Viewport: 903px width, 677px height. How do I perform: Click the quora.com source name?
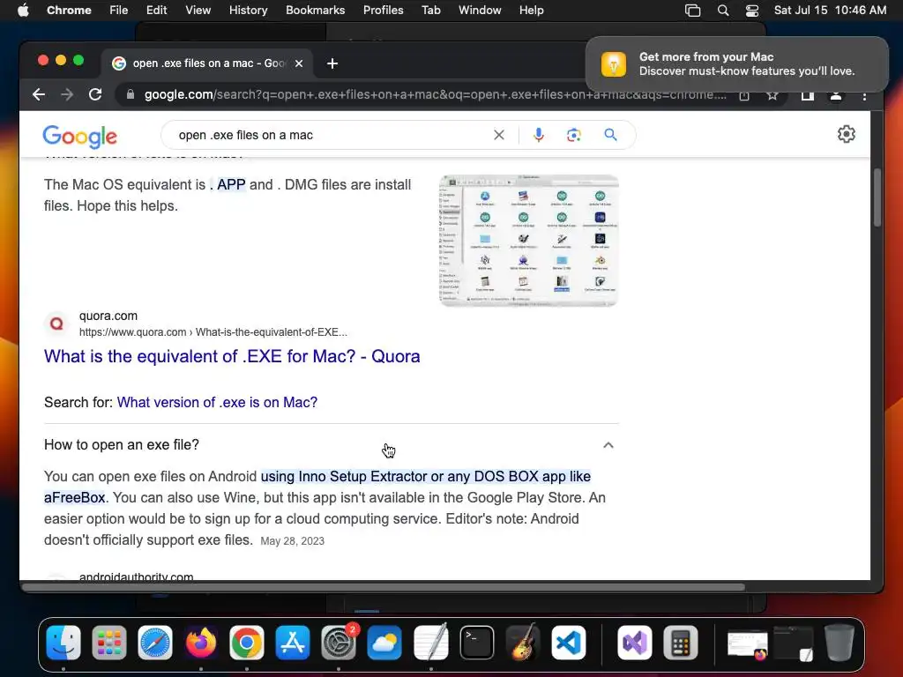coord(108,316)
